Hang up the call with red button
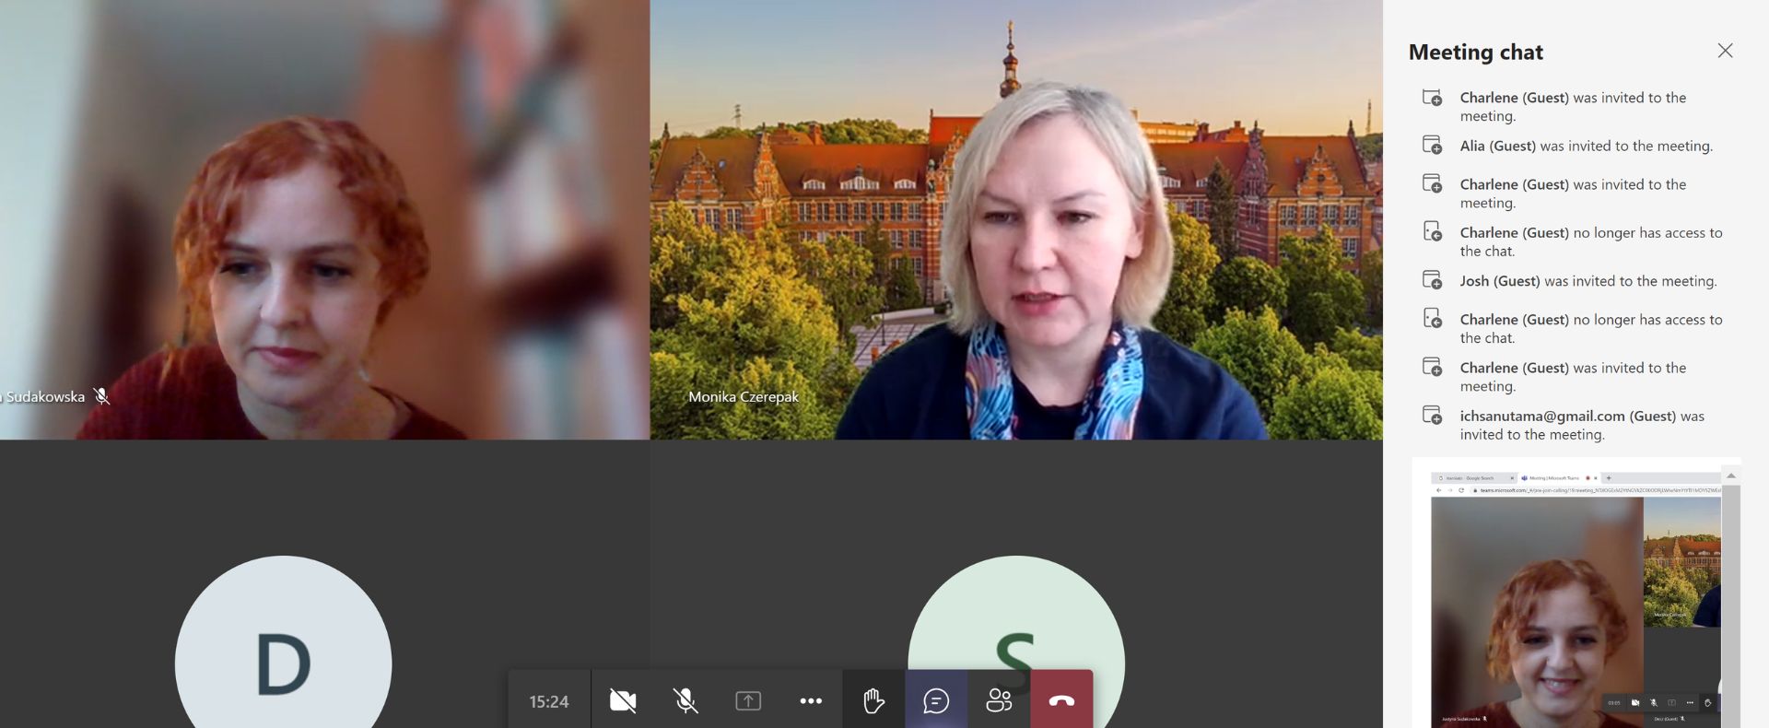 pyautogui.click(x=1061, y=701)
